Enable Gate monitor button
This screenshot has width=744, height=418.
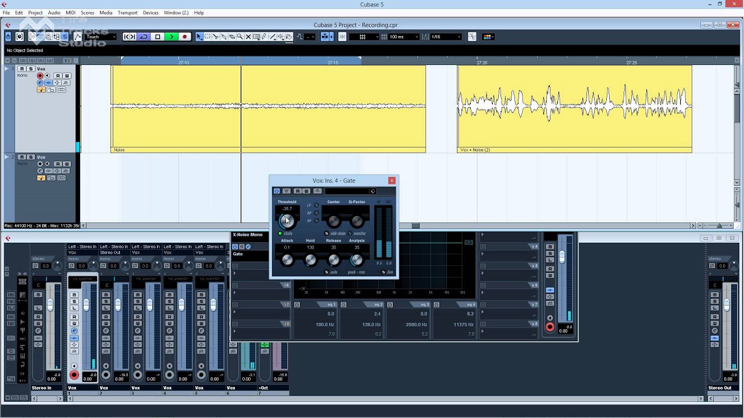[350, 233]
